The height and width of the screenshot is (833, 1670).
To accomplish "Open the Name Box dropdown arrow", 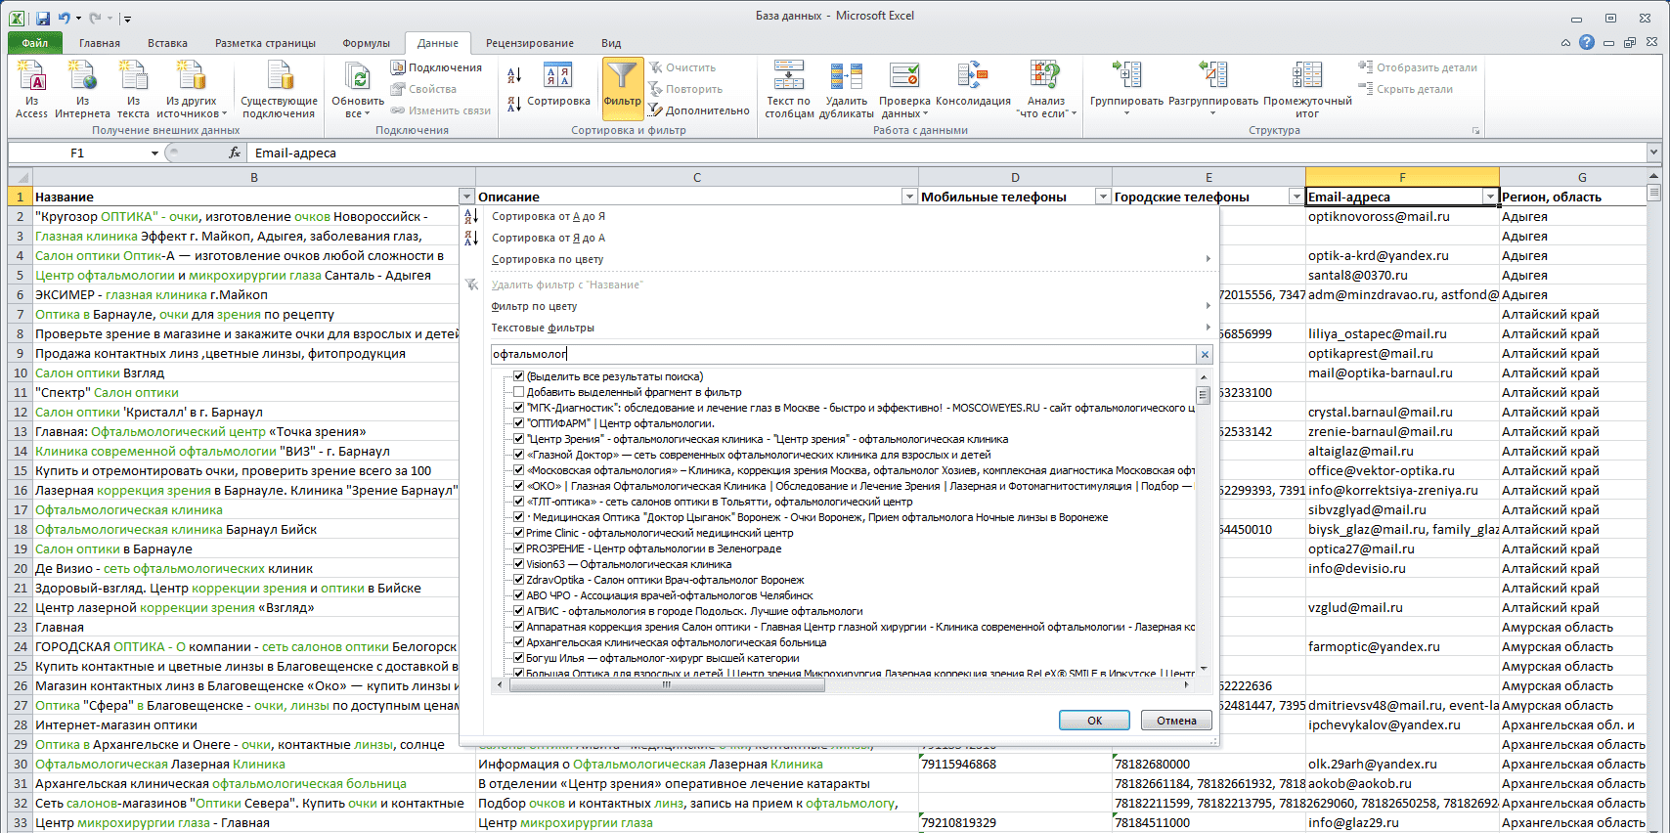I will pos(154,153).
